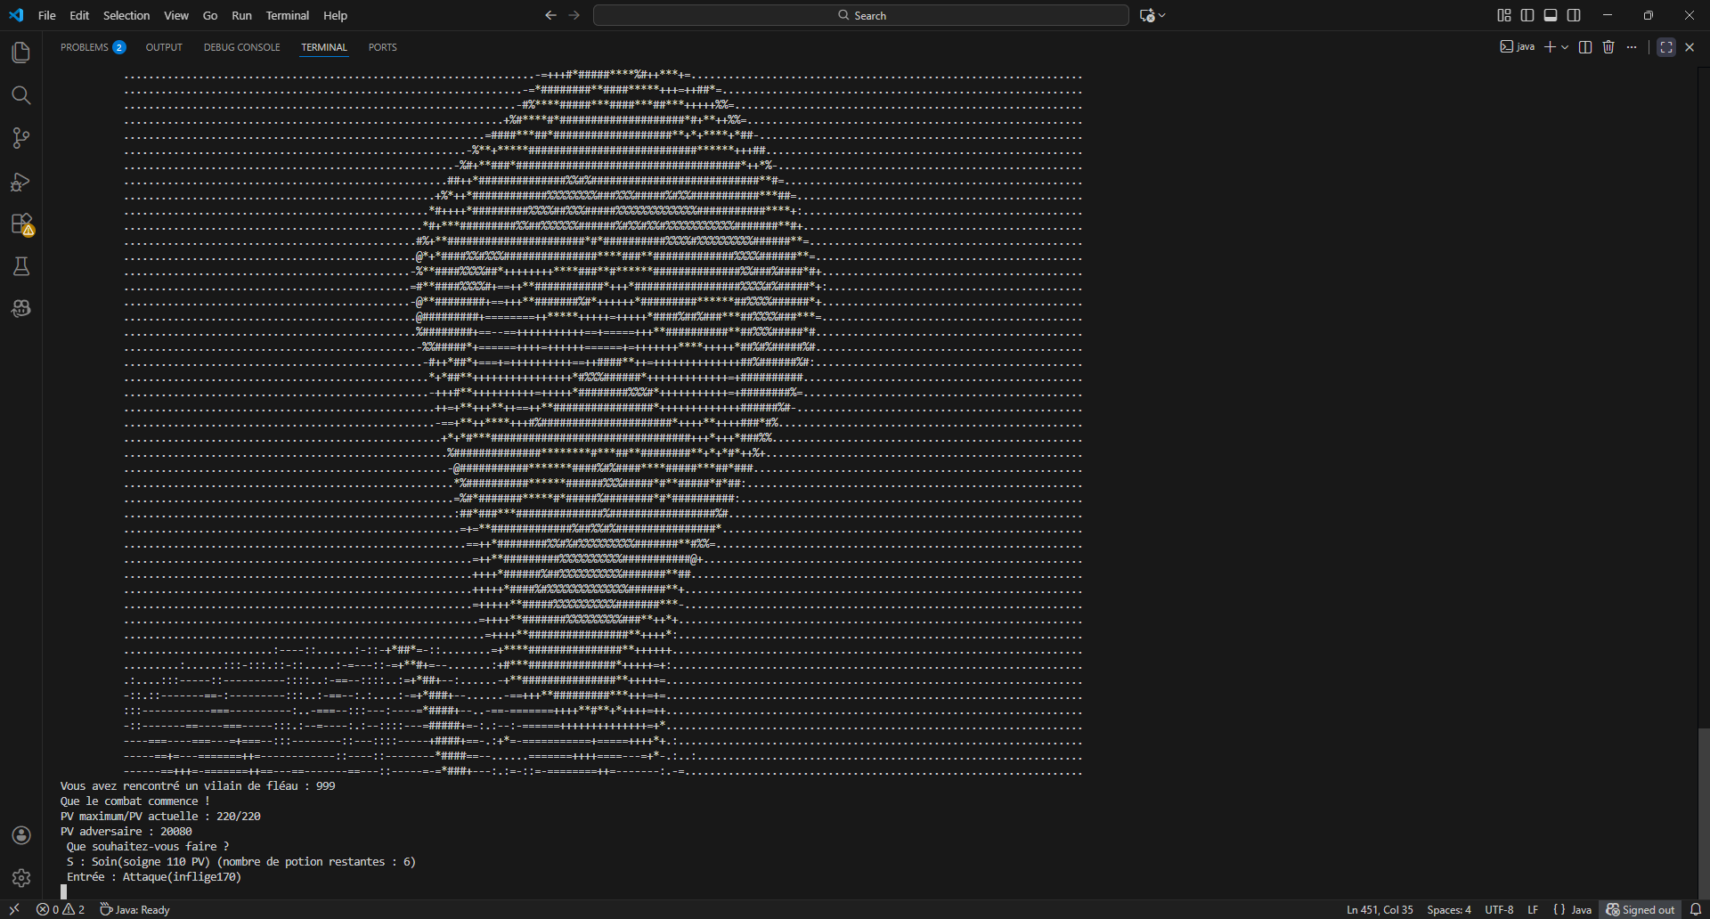This screenshot has width=1710, height=919.
Task: Click 'Que le combat commence !' text
Action: coord(134,801)
